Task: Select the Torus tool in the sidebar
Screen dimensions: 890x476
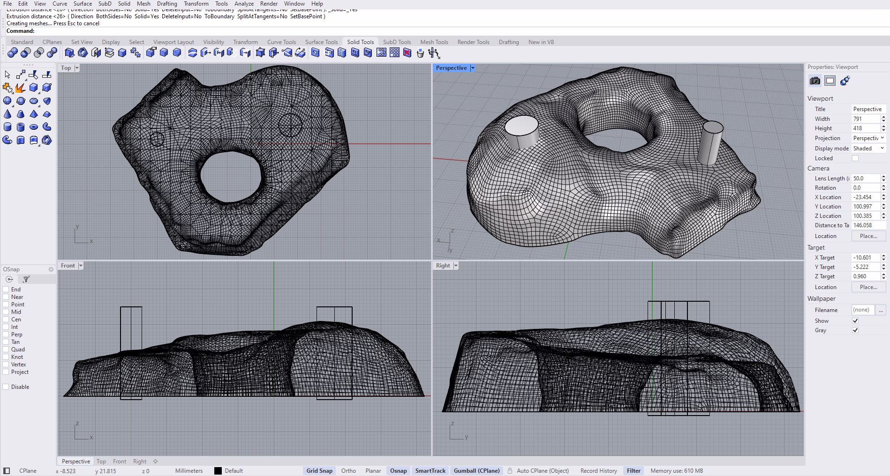Action: (33, 126)
